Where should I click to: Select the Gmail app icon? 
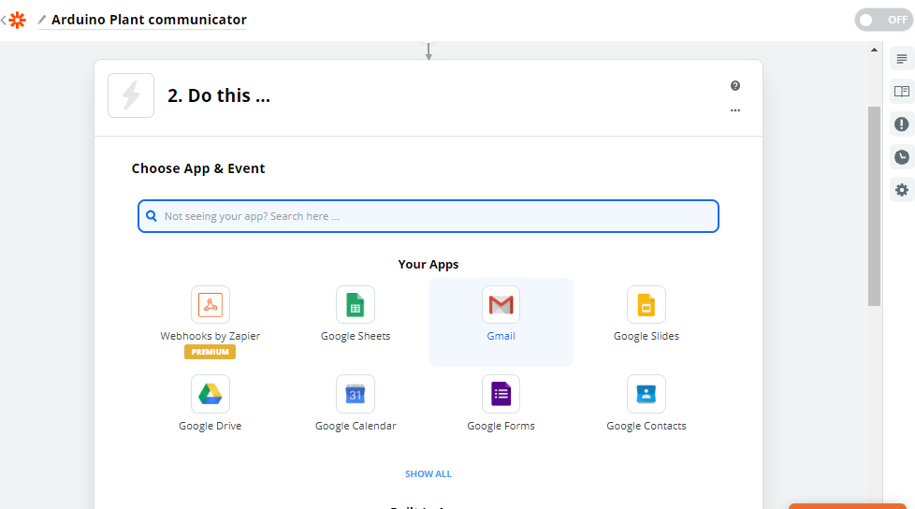tap(501, 305)
